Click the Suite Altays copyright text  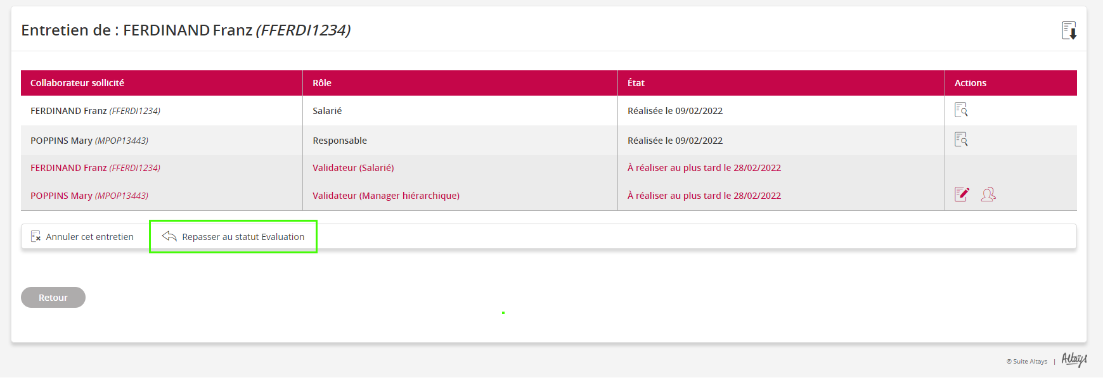(x=1027, y=362)
